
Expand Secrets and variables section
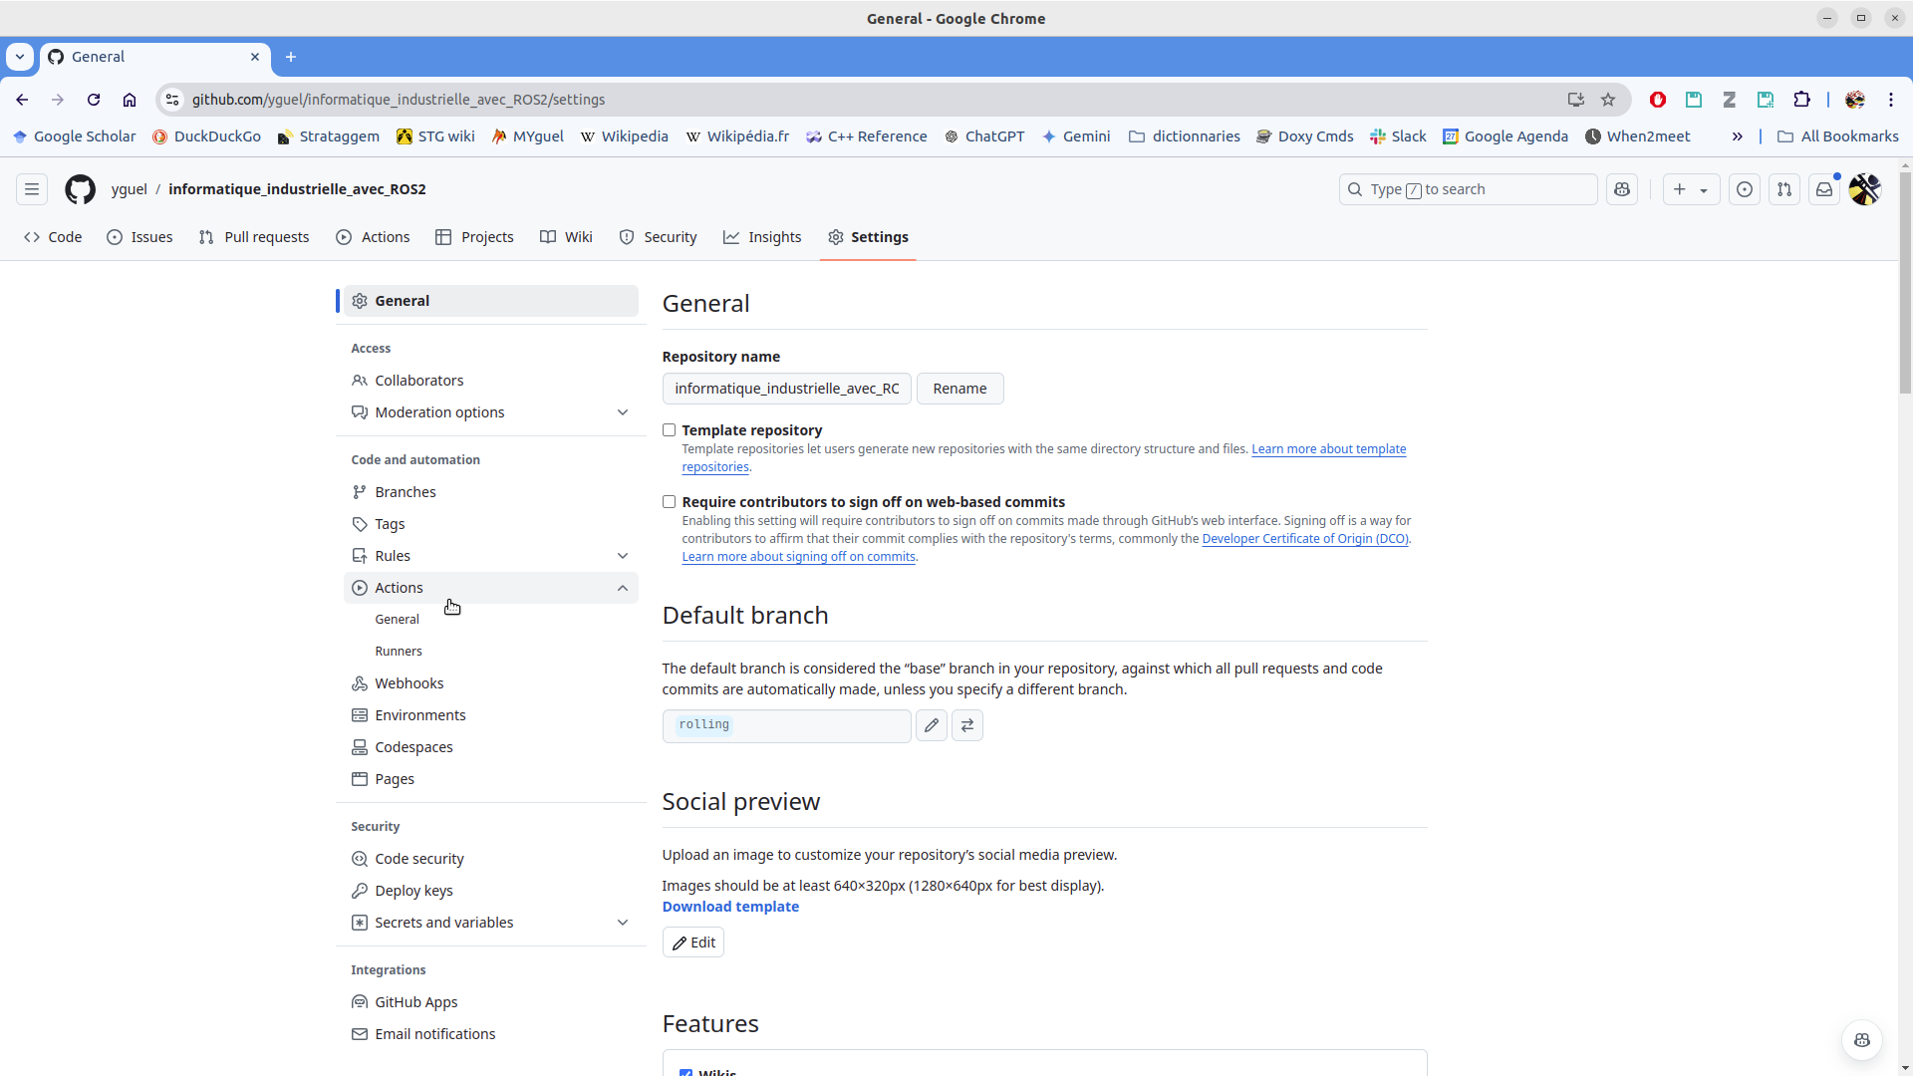(623, 923)
